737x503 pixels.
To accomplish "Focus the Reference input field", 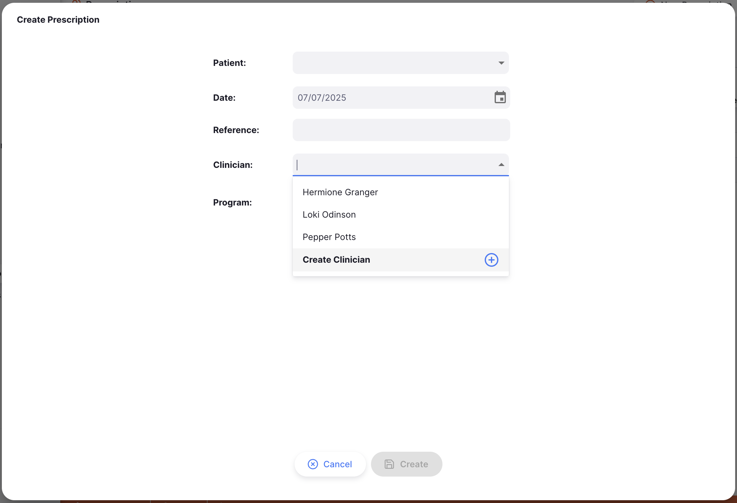I will pyautogui.click(x=401, y=130).
